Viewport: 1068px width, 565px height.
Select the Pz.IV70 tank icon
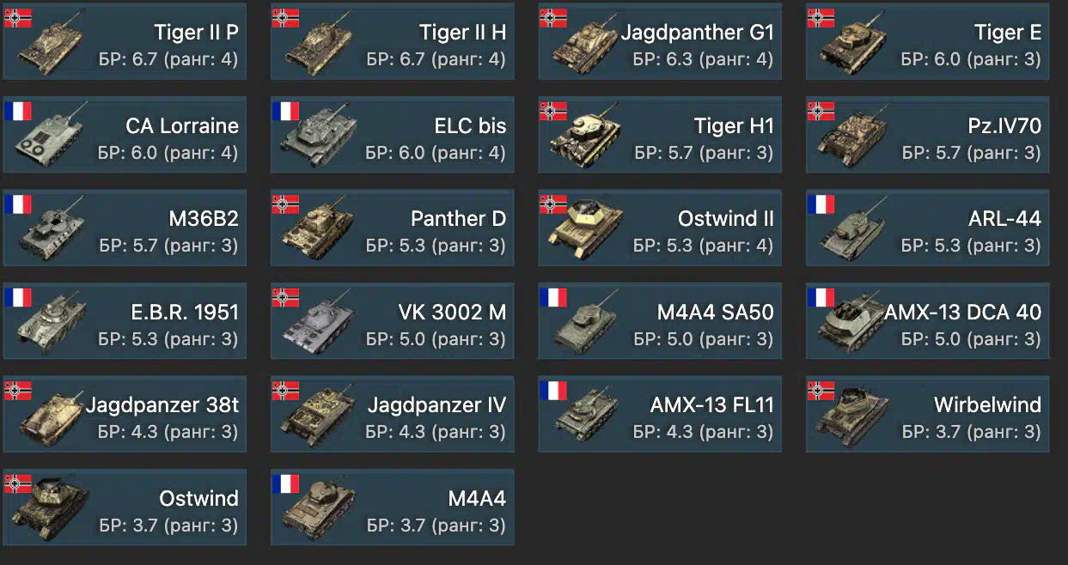click(x=852, y=137)
